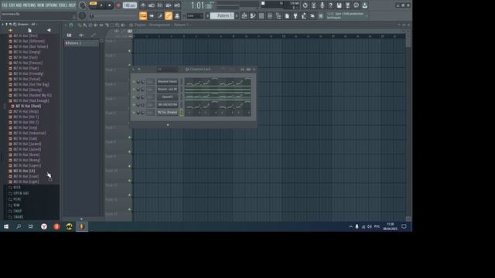Open the Line snap dropdown

click(195, 15)
